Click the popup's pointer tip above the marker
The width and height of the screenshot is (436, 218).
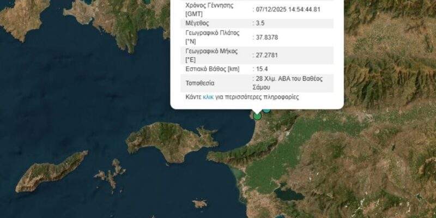(257, 111)
